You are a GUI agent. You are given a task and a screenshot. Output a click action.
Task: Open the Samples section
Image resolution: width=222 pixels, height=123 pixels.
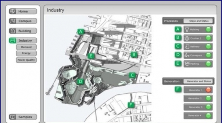point(23,117)
